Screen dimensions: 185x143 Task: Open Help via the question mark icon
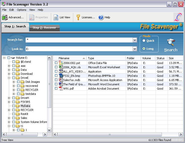click(101, 17)
